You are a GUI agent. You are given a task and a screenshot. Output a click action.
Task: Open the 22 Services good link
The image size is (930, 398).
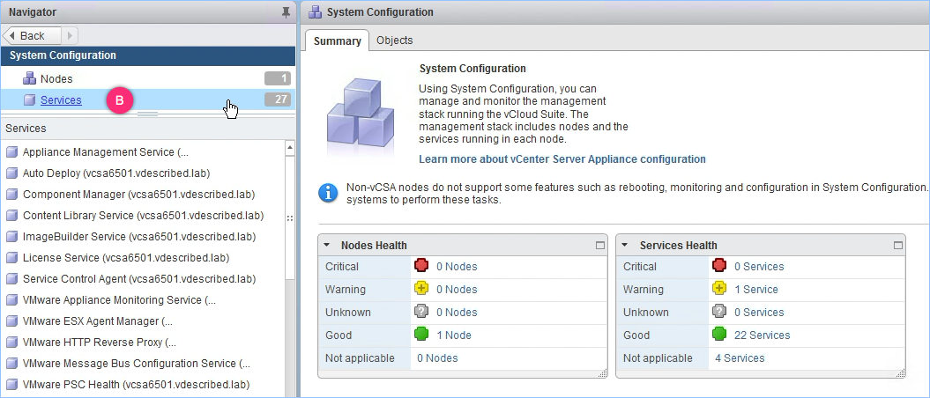point(763,335)
